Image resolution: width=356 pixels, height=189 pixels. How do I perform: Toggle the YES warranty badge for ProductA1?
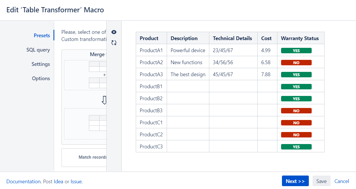[x=296, y=50]
